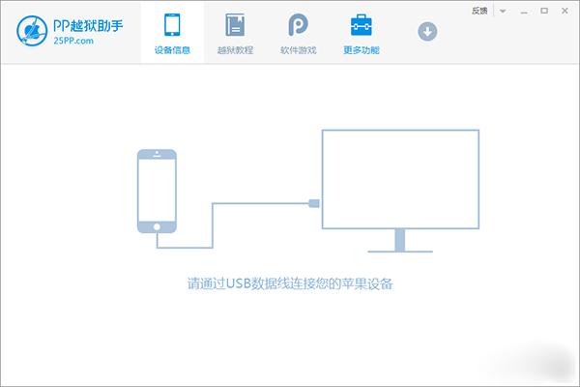Maximize the PP assistant window

(544, 12)
